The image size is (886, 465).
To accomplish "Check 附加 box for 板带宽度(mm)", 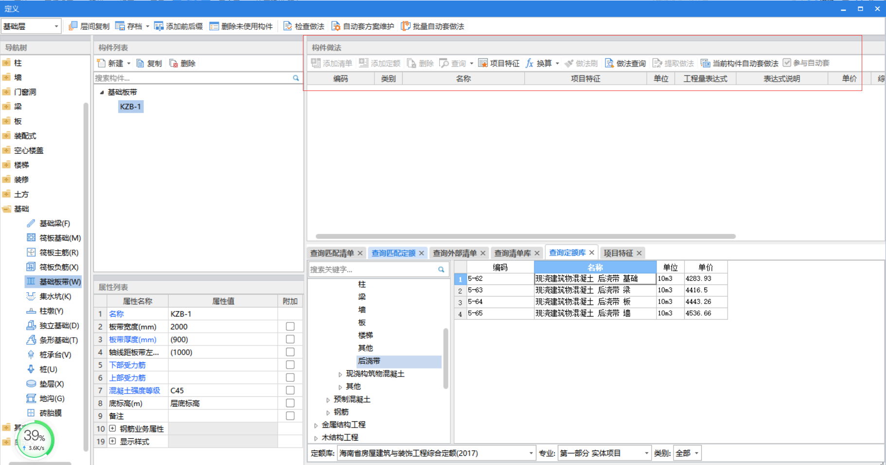I will pos(290,326).
